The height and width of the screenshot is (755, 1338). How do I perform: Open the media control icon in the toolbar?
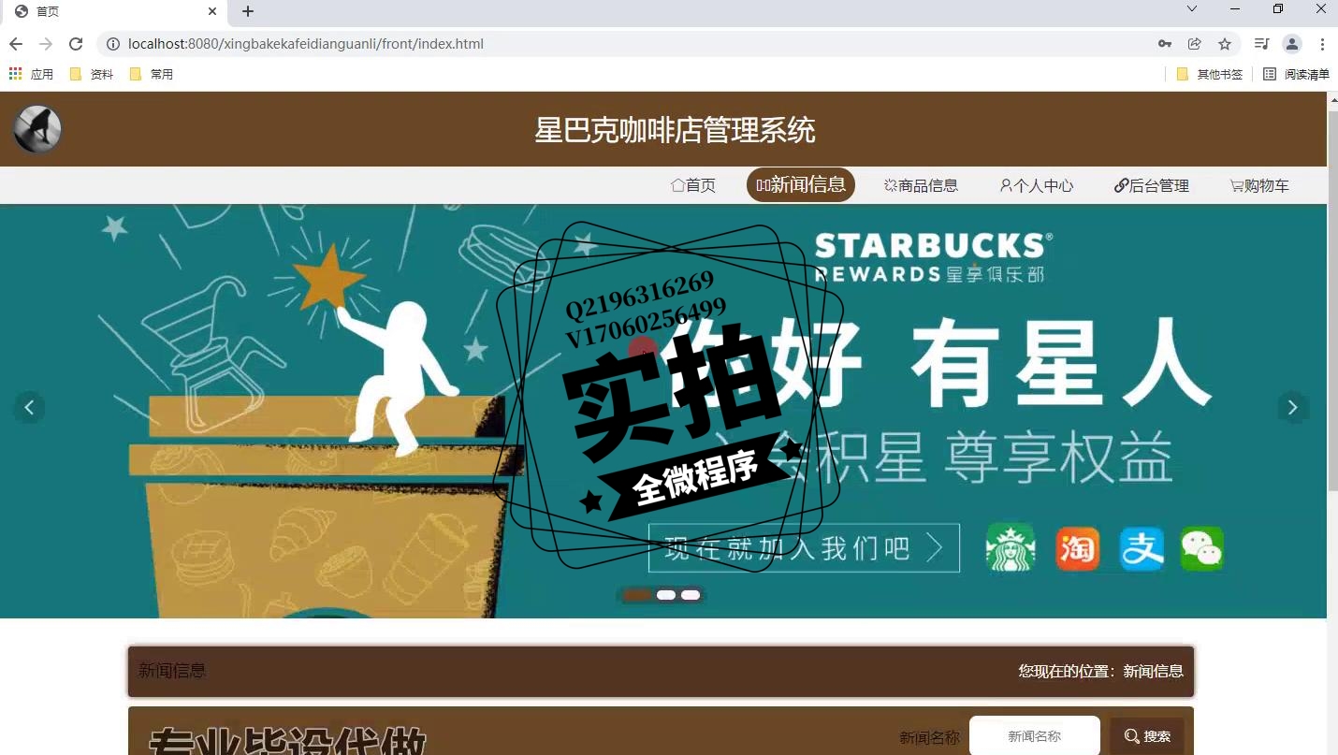point(1262,44)
